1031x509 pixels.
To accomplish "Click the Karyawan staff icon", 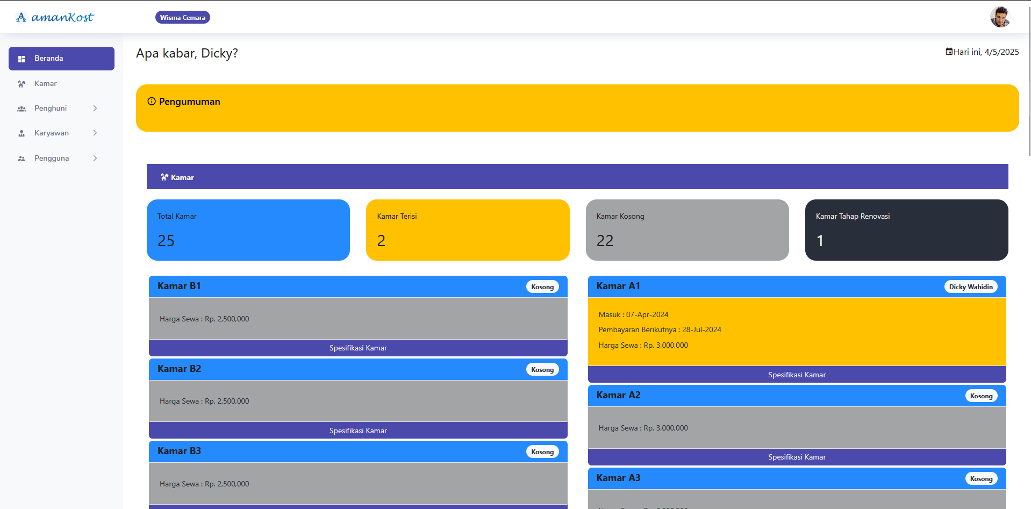I will point(22,133).
